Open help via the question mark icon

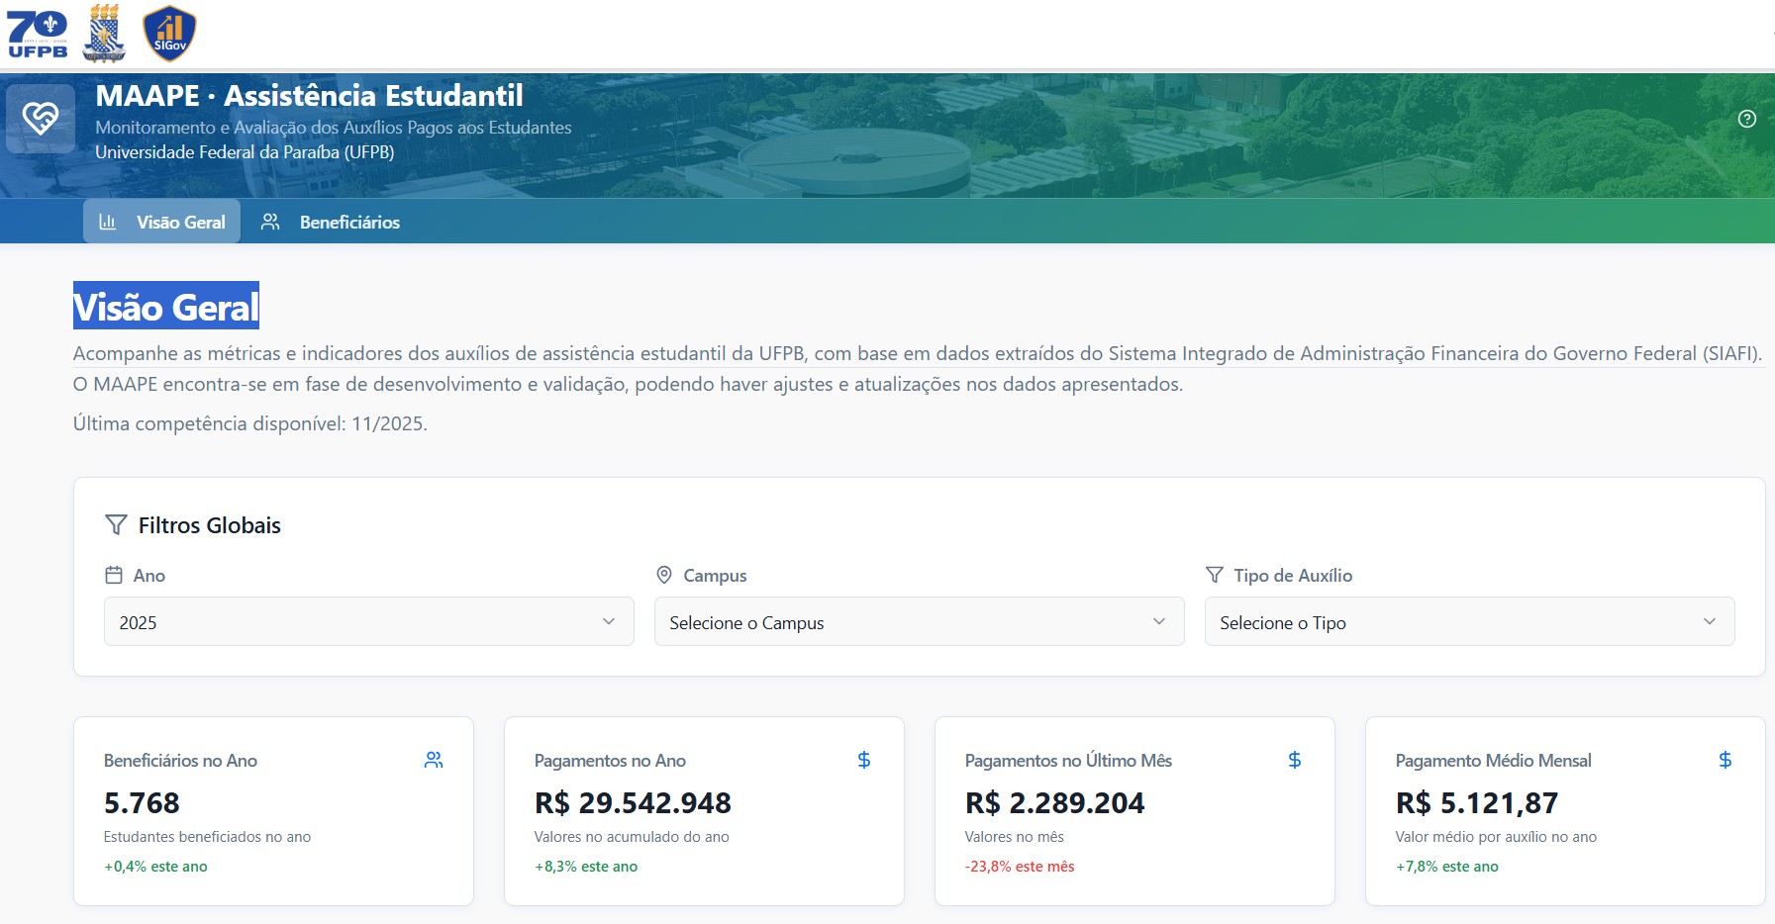pyautogui.click(x=1746, y=119)
